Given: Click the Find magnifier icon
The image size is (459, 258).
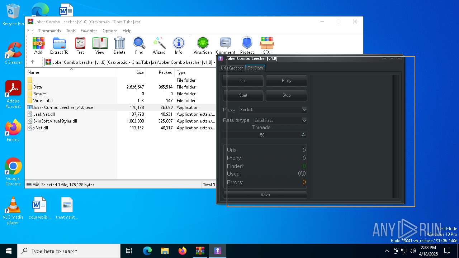Looking at the screenshot, I should 139,46.
